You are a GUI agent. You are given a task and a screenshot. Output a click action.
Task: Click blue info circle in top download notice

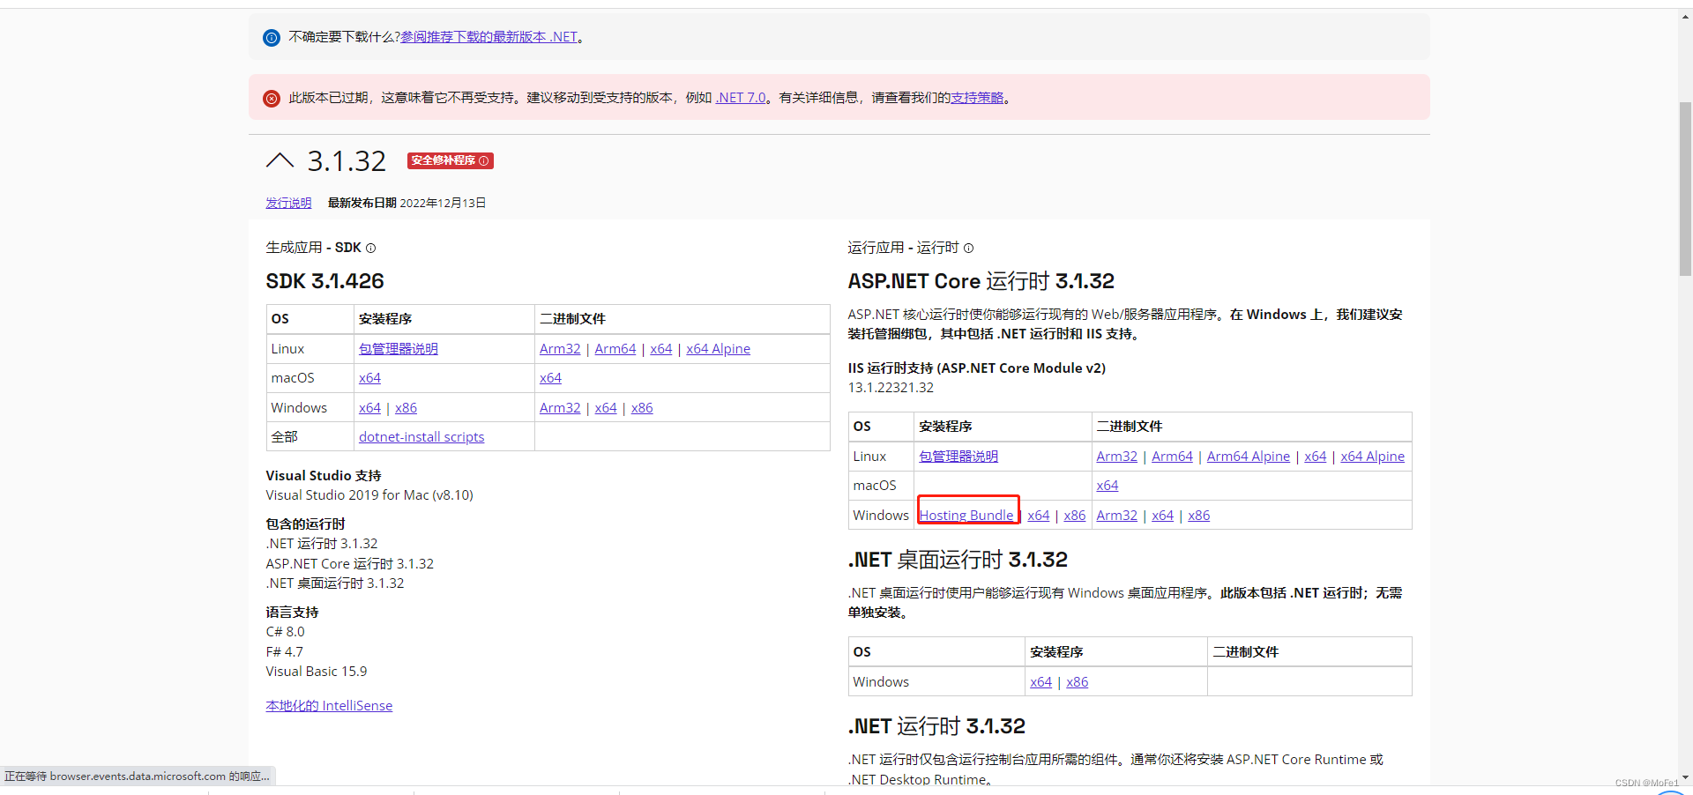(x=271, y=37)
